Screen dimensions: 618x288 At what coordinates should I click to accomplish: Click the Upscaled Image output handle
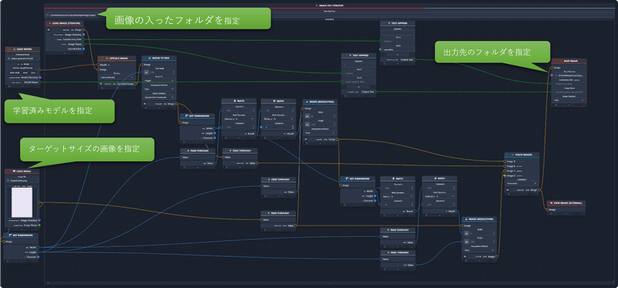(136, 84)
